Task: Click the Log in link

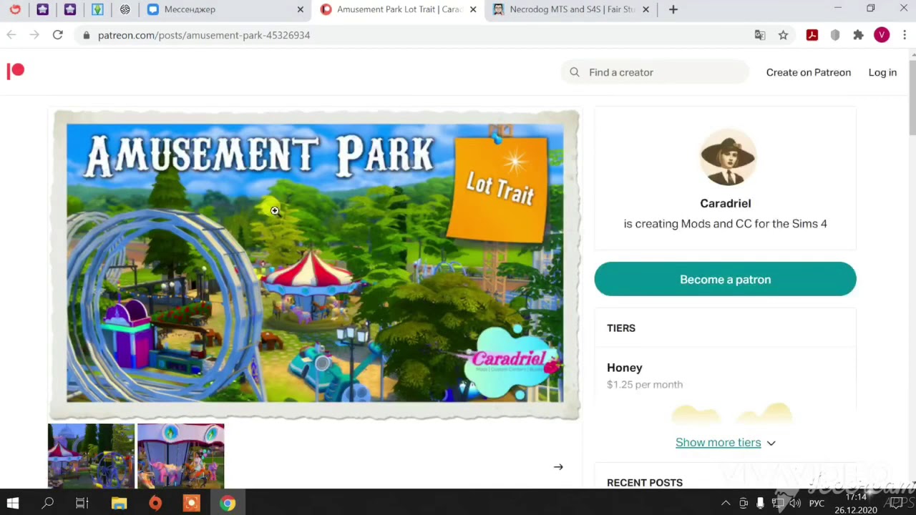Action: pyautogui.click(x=882, y=72)
